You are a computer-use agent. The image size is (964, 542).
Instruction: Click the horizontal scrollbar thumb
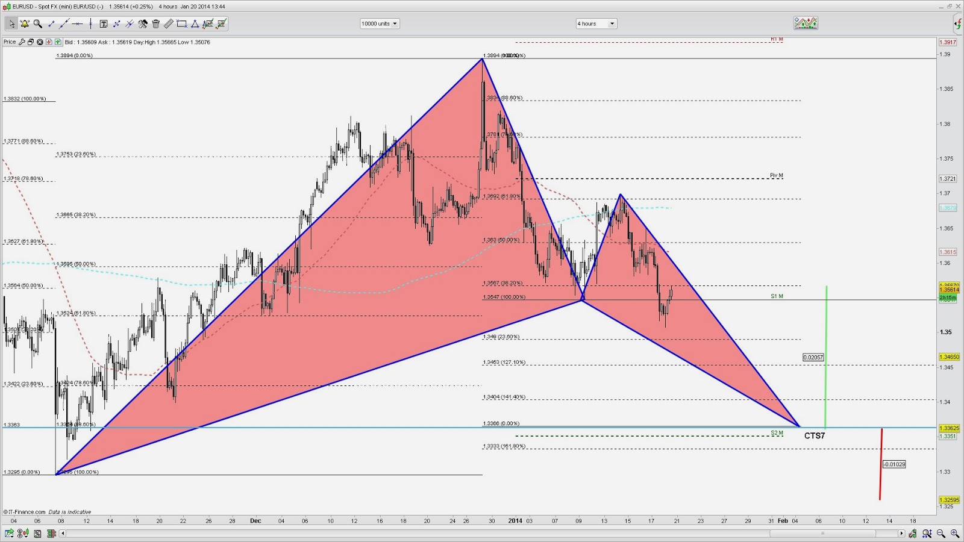point(822,534)
